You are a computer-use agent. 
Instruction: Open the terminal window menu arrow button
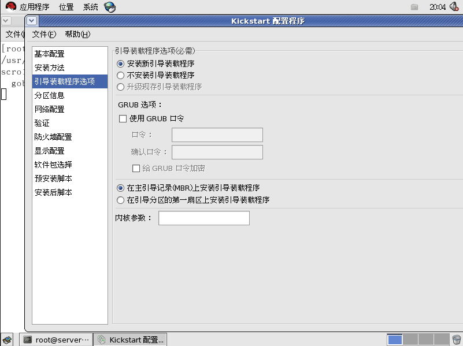tap(6, 21)
